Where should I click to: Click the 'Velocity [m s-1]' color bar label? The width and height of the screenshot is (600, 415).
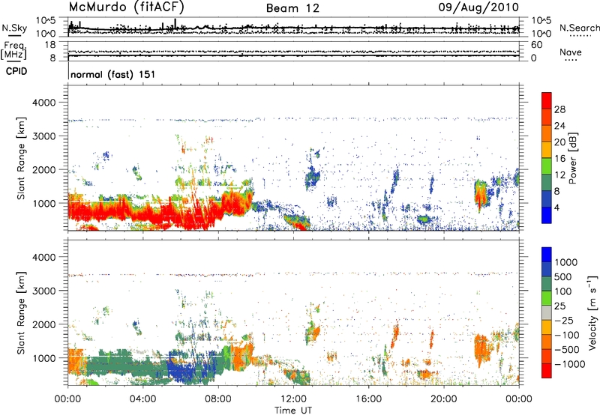(592, 313)
